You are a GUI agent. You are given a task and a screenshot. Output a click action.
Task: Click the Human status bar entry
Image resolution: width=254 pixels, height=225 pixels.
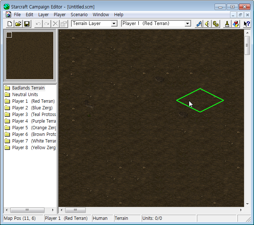100,218
